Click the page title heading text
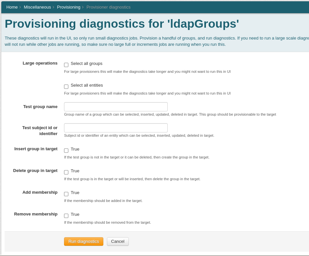Image resolution: width=309 pixels, height=256 pixels. 121,24
